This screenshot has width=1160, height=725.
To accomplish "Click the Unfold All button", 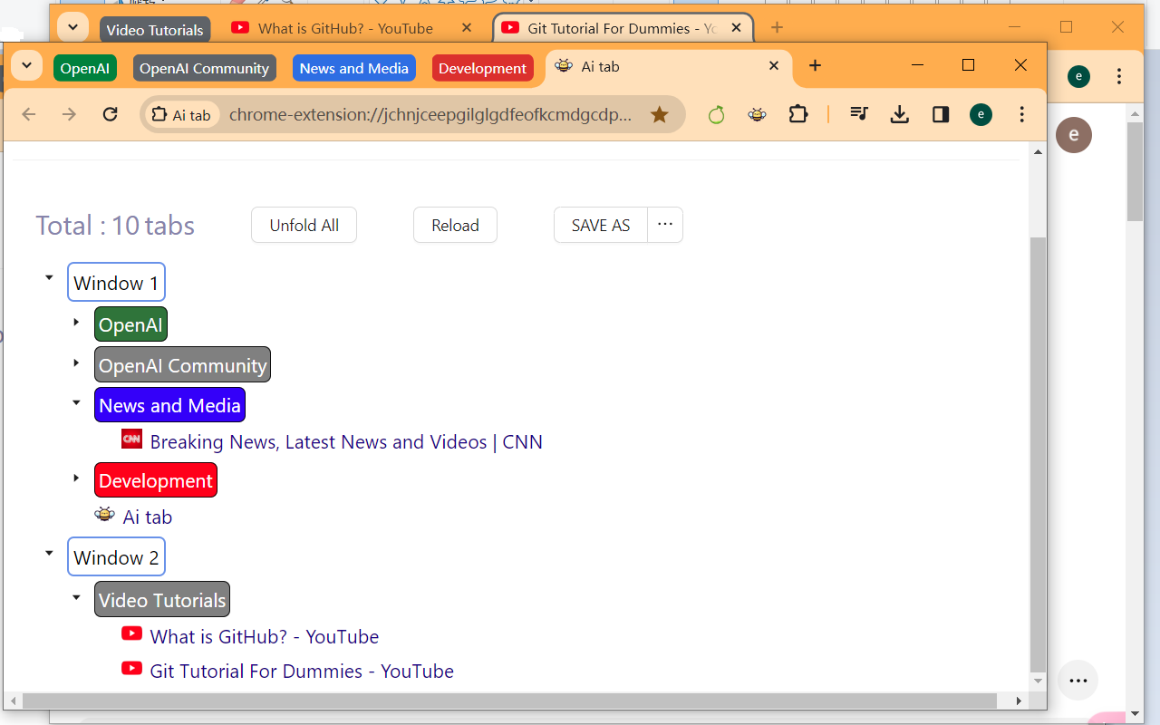I will [x=304, y=225].
